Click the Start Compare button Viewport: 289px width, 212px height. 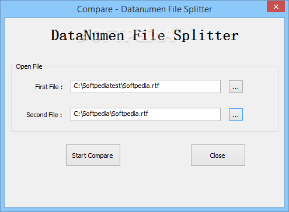(x=93, y=155)
